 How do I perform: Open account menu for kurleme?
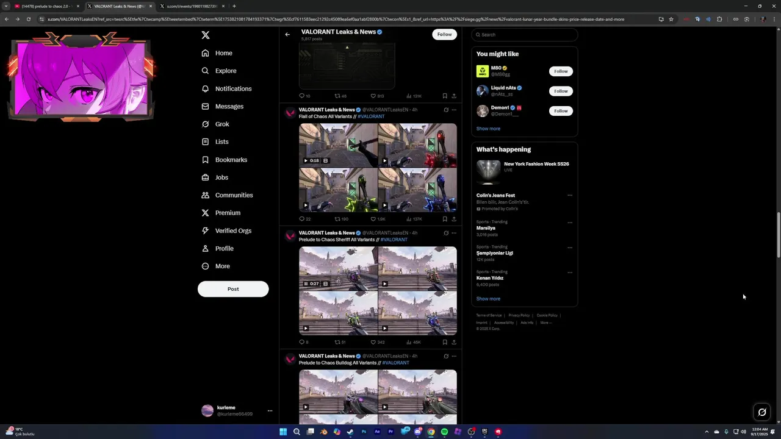[270, 411]
